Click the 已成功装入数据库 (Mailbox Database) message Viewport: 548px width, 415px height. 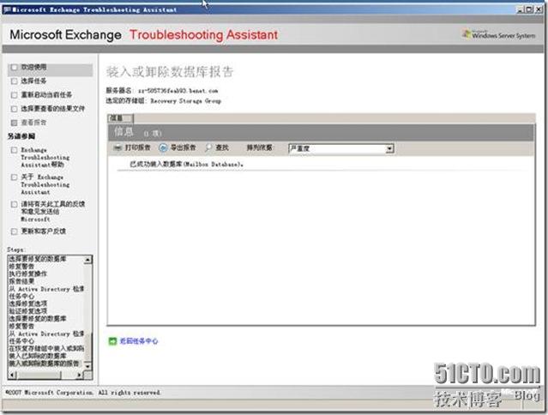click(x=186, y=164)
